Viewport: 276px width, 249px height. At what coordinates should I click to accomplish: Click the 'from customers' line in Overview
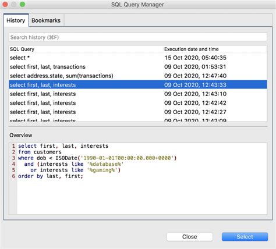click(x=40, y=152)
